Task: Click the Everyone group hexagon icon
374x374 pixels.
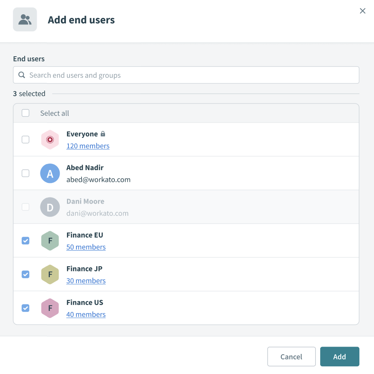Action: [50, 140]
